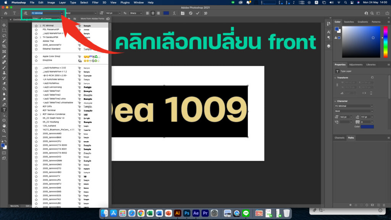This screenshot has width=391, height=220.
Task: Commit text edits with checkmark
Action: (197, 13)
